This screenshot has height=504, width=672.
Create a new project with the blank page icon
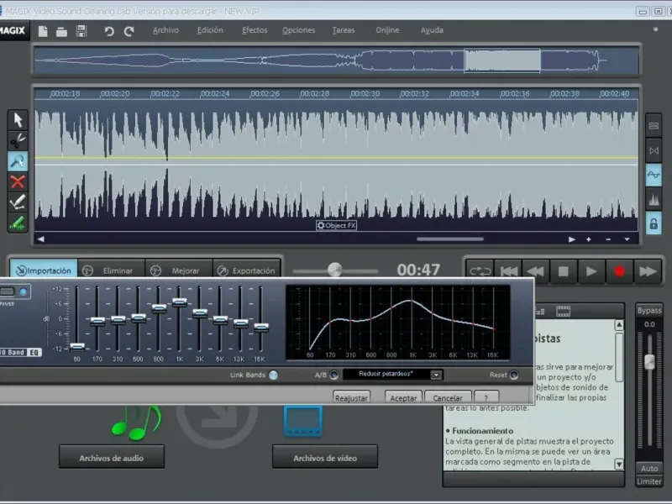[43, 31]
